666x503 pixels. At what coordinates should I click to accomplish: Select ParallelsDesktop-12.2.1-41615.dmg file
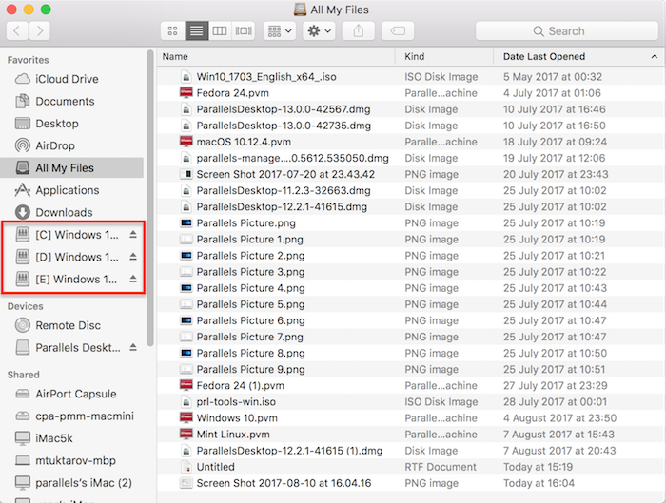(411, 207)
